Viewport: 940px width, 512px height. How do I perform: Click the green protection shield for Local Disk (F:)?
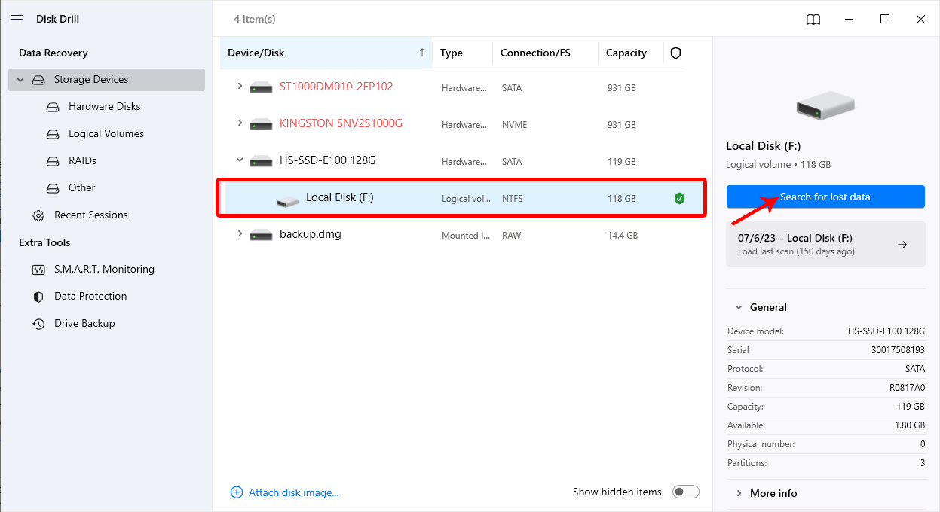[679, 198]
